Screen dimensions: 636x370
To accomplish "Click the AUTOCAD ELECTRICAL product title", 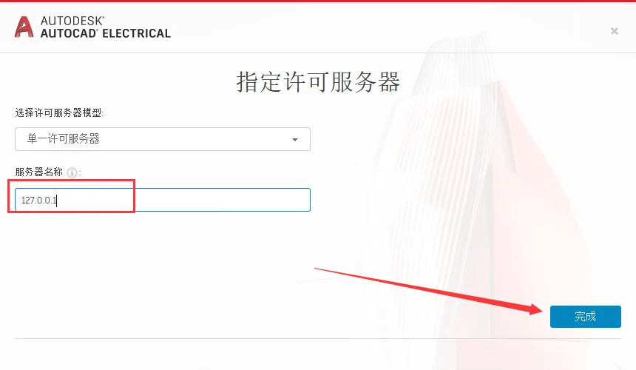I will pos(106,33).
